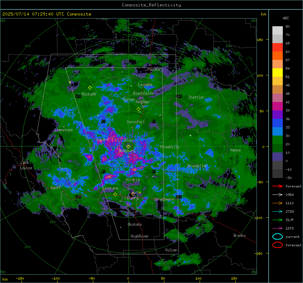Click the white 09EA arrow icon
Screen dimensions: 303x283
pos(277,194)
